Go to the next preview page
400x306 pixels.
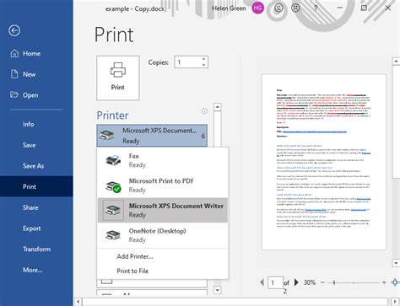click(296, 282)
